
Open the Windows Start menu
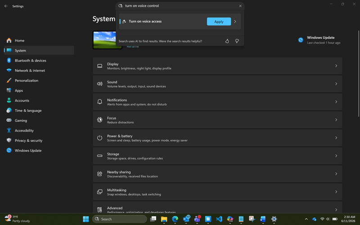[x=86, y=219]
